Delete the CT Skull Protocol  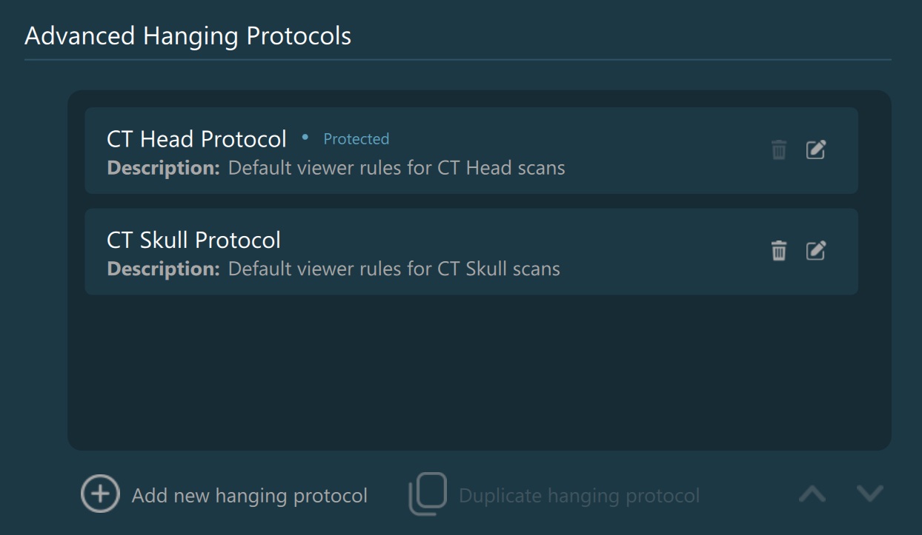point(778,251)
